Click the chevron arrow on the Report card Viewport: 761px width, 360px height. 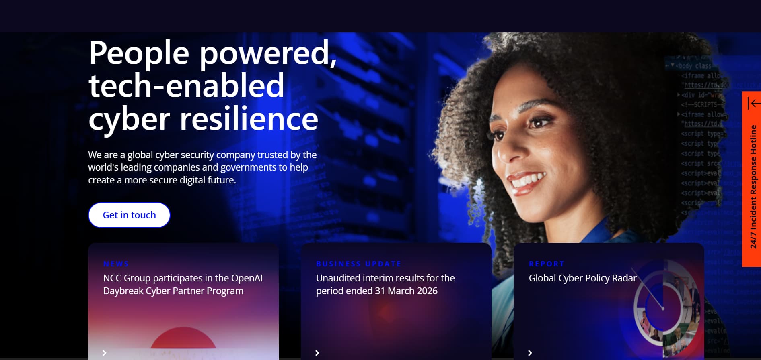[530, 353]
